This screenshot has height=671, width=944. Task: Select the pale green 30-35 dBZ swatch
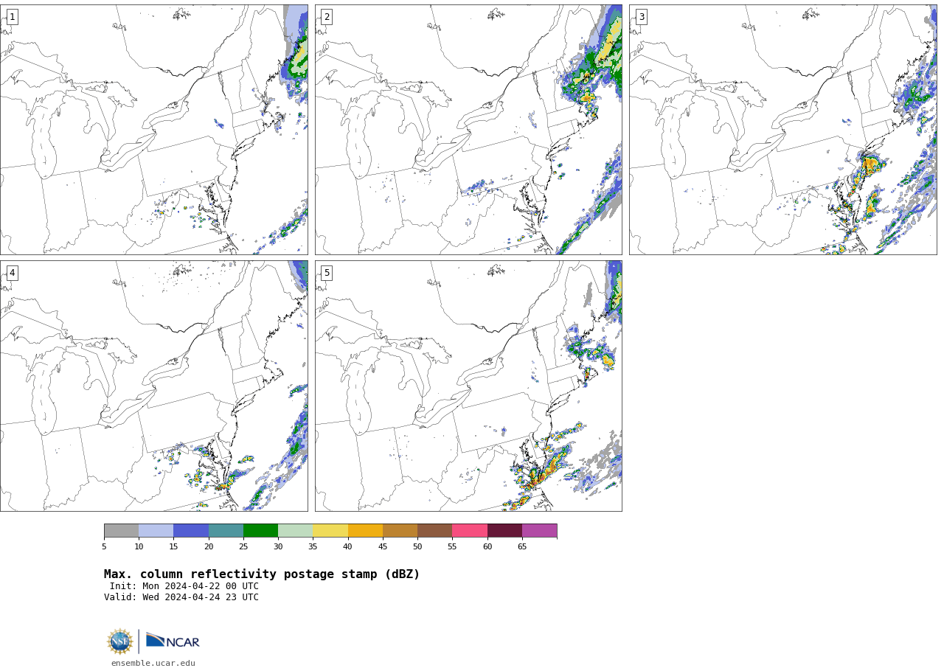[x=295, y=531]
